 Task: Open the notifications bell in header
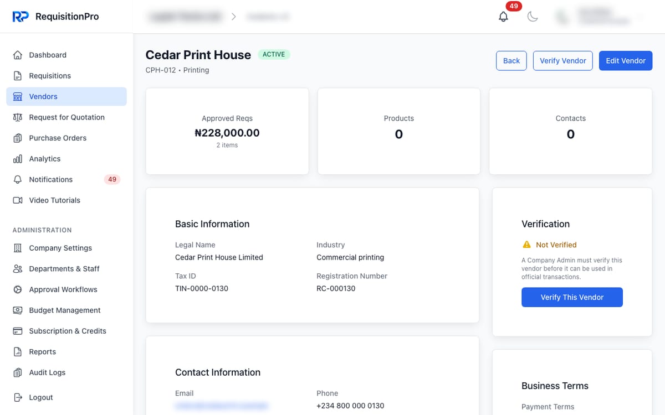(503, 17)
